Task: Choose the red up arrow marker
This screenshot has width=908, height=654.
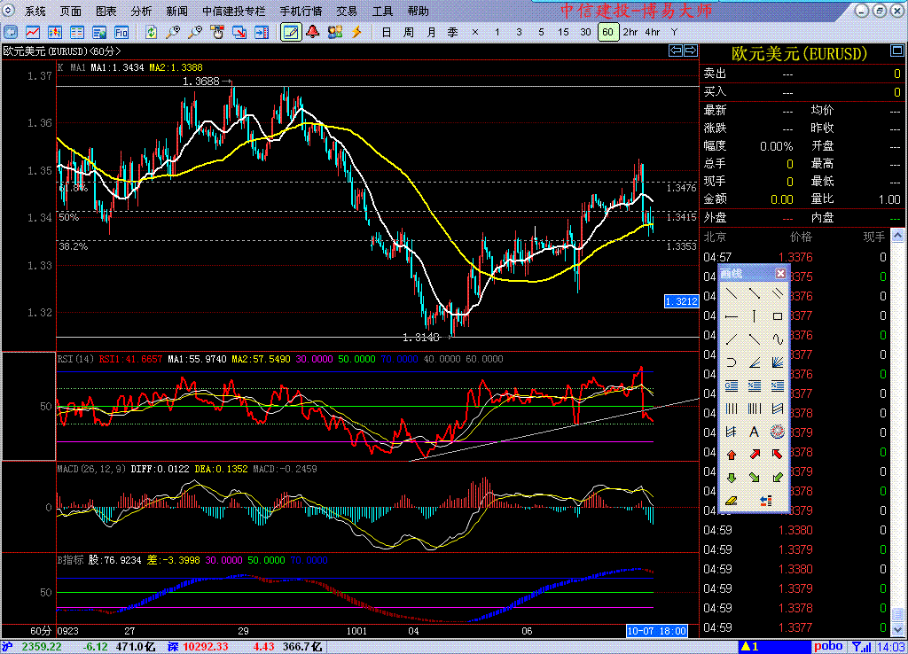Action: click(732, 455)
